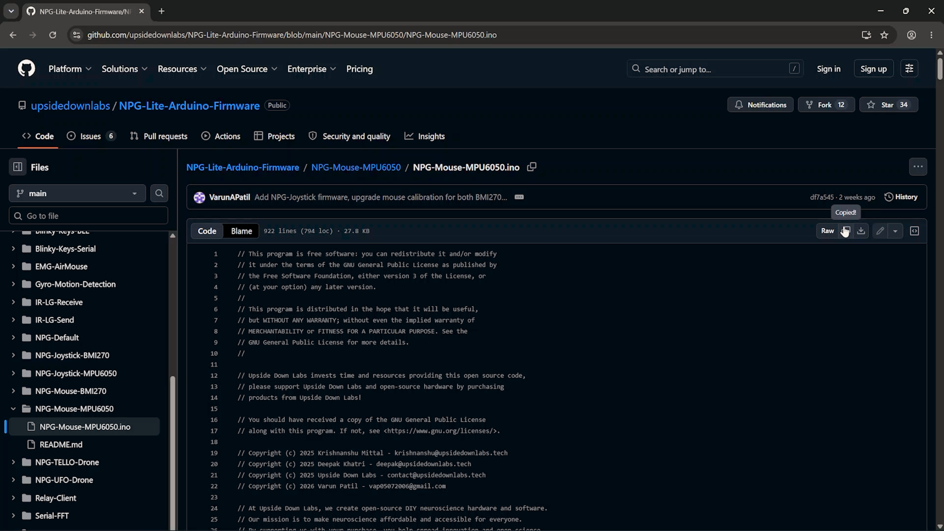The height and width of the screenshot is (531, 944).
Task: Click the NPG-Mouse-MPU6050 breadcrumb link
Action: pyautogui.click(x=356, y=167)
